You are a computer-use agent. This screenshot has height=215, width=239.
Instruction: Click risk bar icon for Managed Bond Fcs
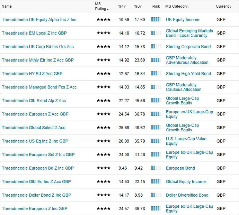pos(156,87)
